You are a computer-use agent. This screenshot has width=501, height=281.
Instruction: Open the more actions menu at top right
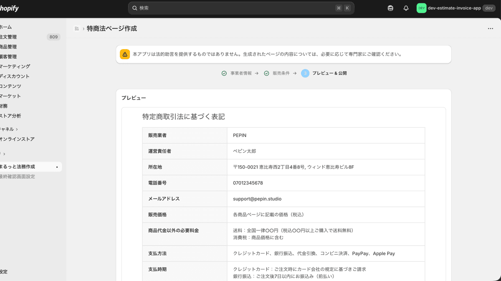490,28
